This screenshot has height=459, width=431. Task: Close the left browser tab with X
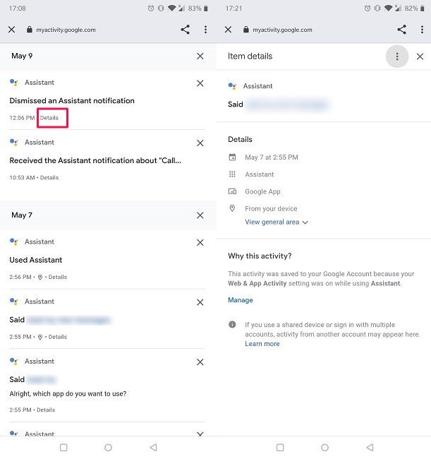pyautogui.click(x=12, y=30)
